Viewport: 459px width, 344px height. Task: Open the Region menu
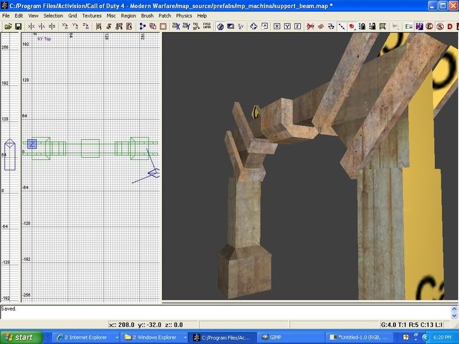click(129, 16)
